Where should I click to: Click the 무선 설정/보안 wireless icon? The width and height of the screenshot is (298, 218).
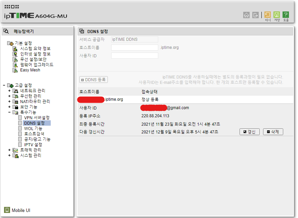tap(15, 59)
